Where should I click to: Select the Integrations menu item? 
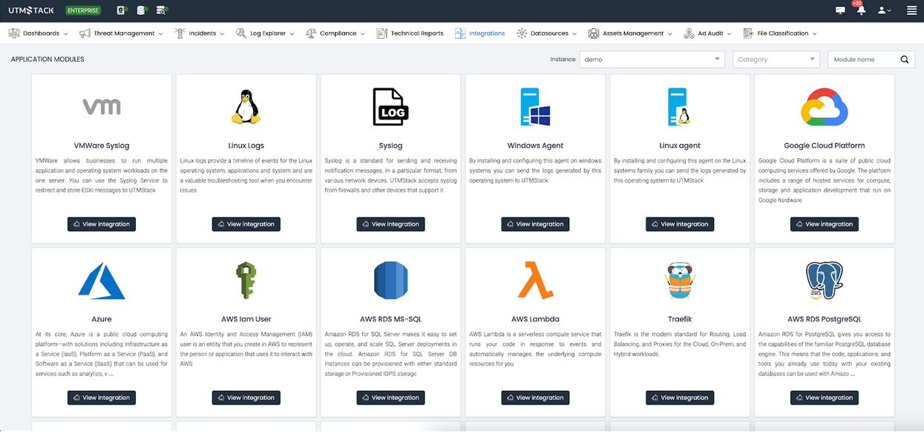point(479,33)
